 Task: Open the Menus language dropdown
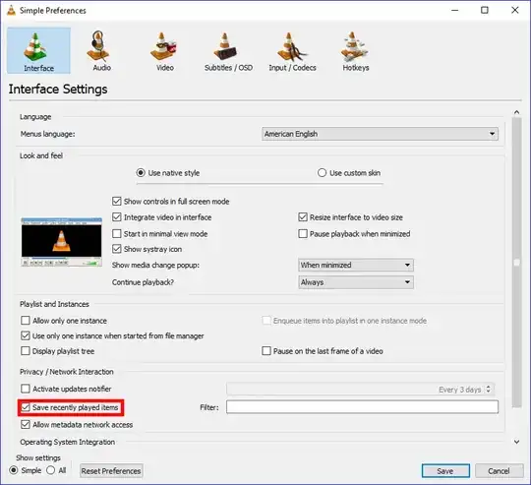(380, 134)
